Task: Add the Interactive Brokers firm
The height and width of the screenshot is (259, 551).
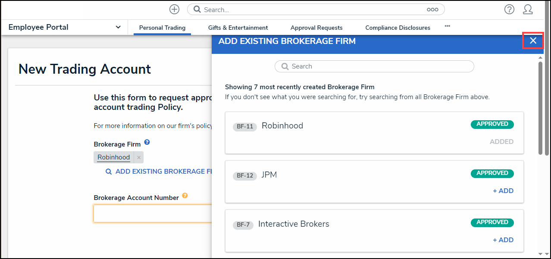Action: (x=503, y=240)
